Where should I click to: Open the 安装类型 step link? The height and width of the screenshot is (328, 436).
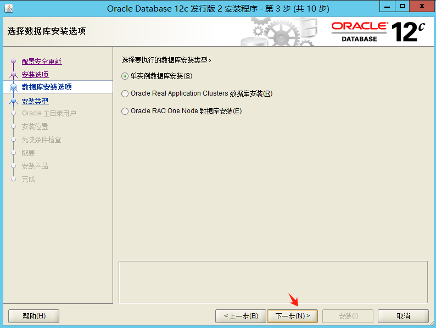coord(35,101)
